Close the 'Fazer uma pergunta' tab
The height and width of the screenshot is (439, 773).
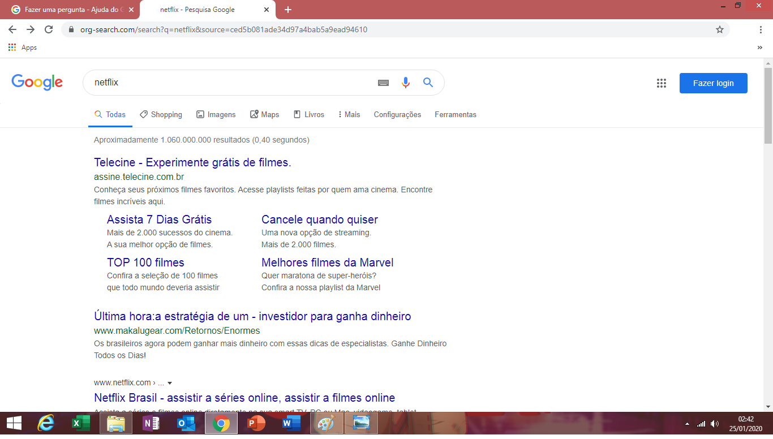click(131, 10)
